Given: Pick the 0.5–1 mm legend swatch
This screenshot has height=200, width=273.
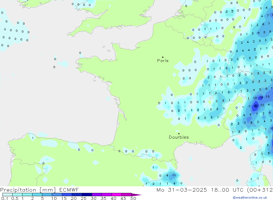Looking at the screenshot, I should pos(17,195).
